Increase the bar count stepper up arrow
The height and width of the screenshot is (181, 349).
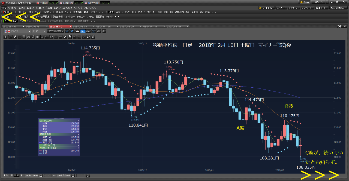(x=18, y=176)
